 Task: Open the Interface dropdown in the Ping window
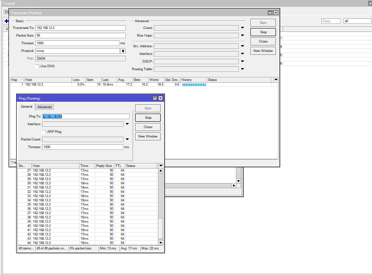pyautogui.click(x=127, y=124)
